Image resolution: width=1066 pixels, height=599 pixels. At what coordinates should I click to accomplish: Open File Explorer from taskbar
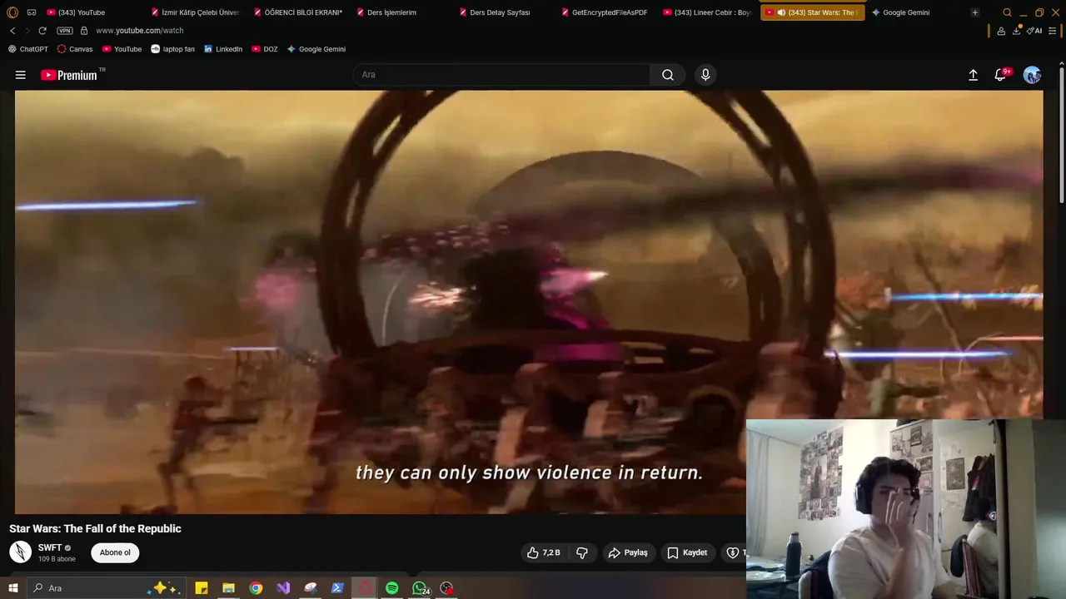coord(228,588)
